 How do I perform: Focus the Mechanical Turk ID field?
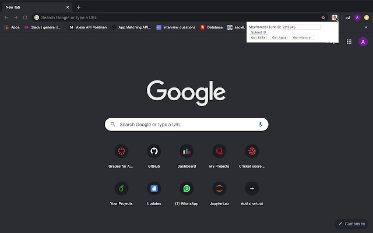(301, 27)
